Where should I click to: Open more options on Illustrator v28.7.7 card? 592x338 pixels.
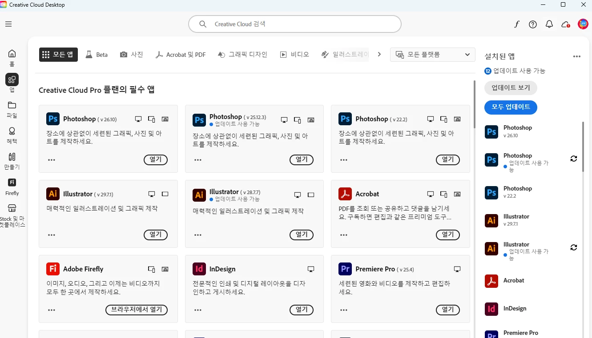[x=198, y=235]
